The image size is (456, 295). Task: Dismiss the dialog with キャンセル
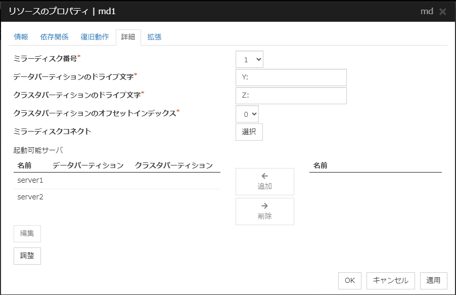[390, 280]
